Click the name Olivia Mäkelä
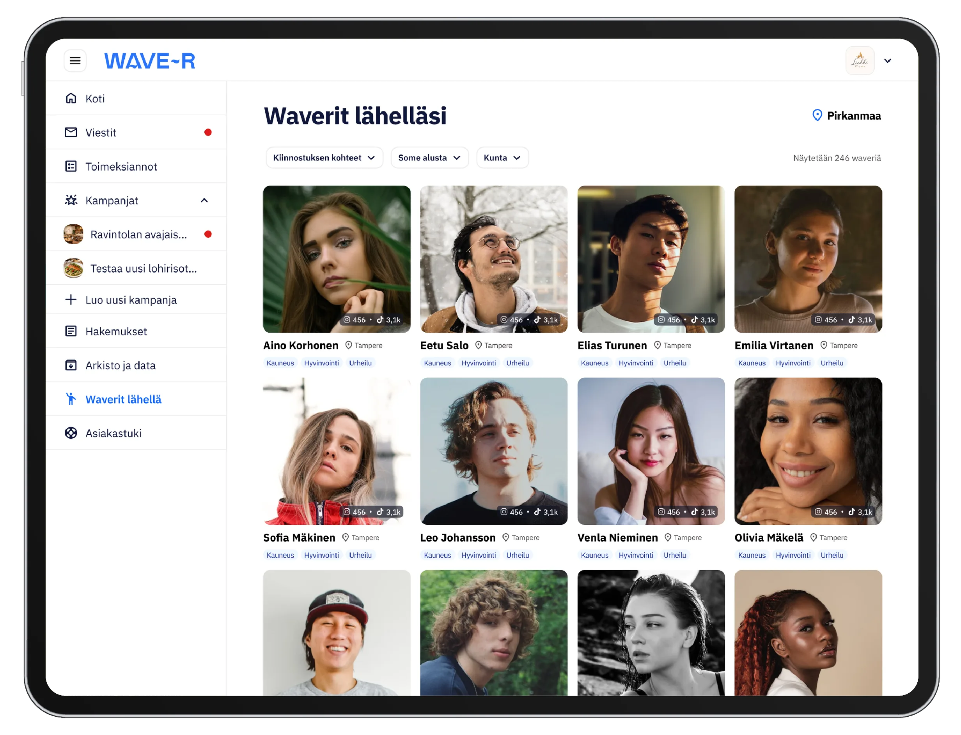961x735 pixels. click(x=769, y=538)
